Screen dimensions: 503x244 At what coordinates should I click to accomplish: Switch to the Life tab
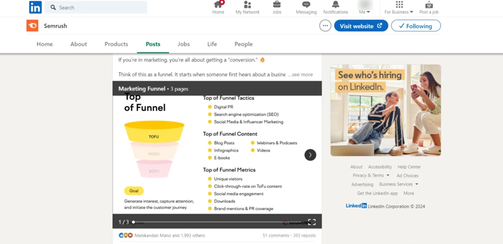tap(212, 44)
